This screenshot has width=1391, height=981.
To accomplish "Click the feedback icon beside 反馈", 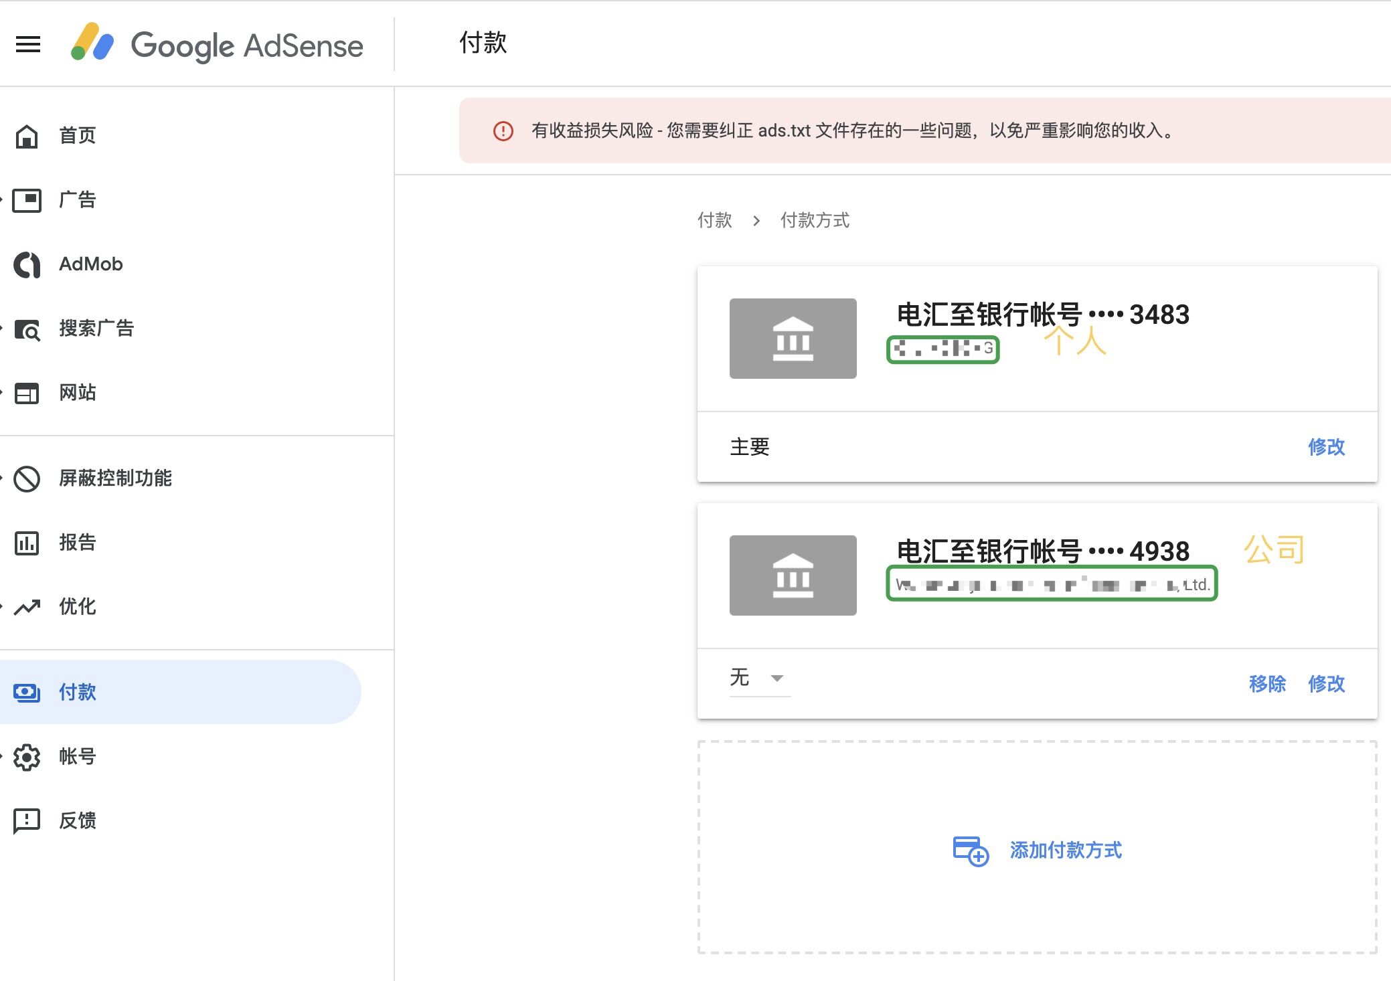I will pyautogui.click(x=27, y=821).
